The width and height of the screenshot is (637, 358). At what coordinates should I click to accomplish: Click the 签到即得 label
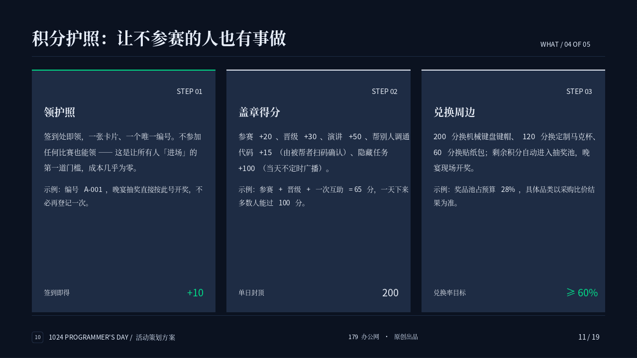[57, 293]
